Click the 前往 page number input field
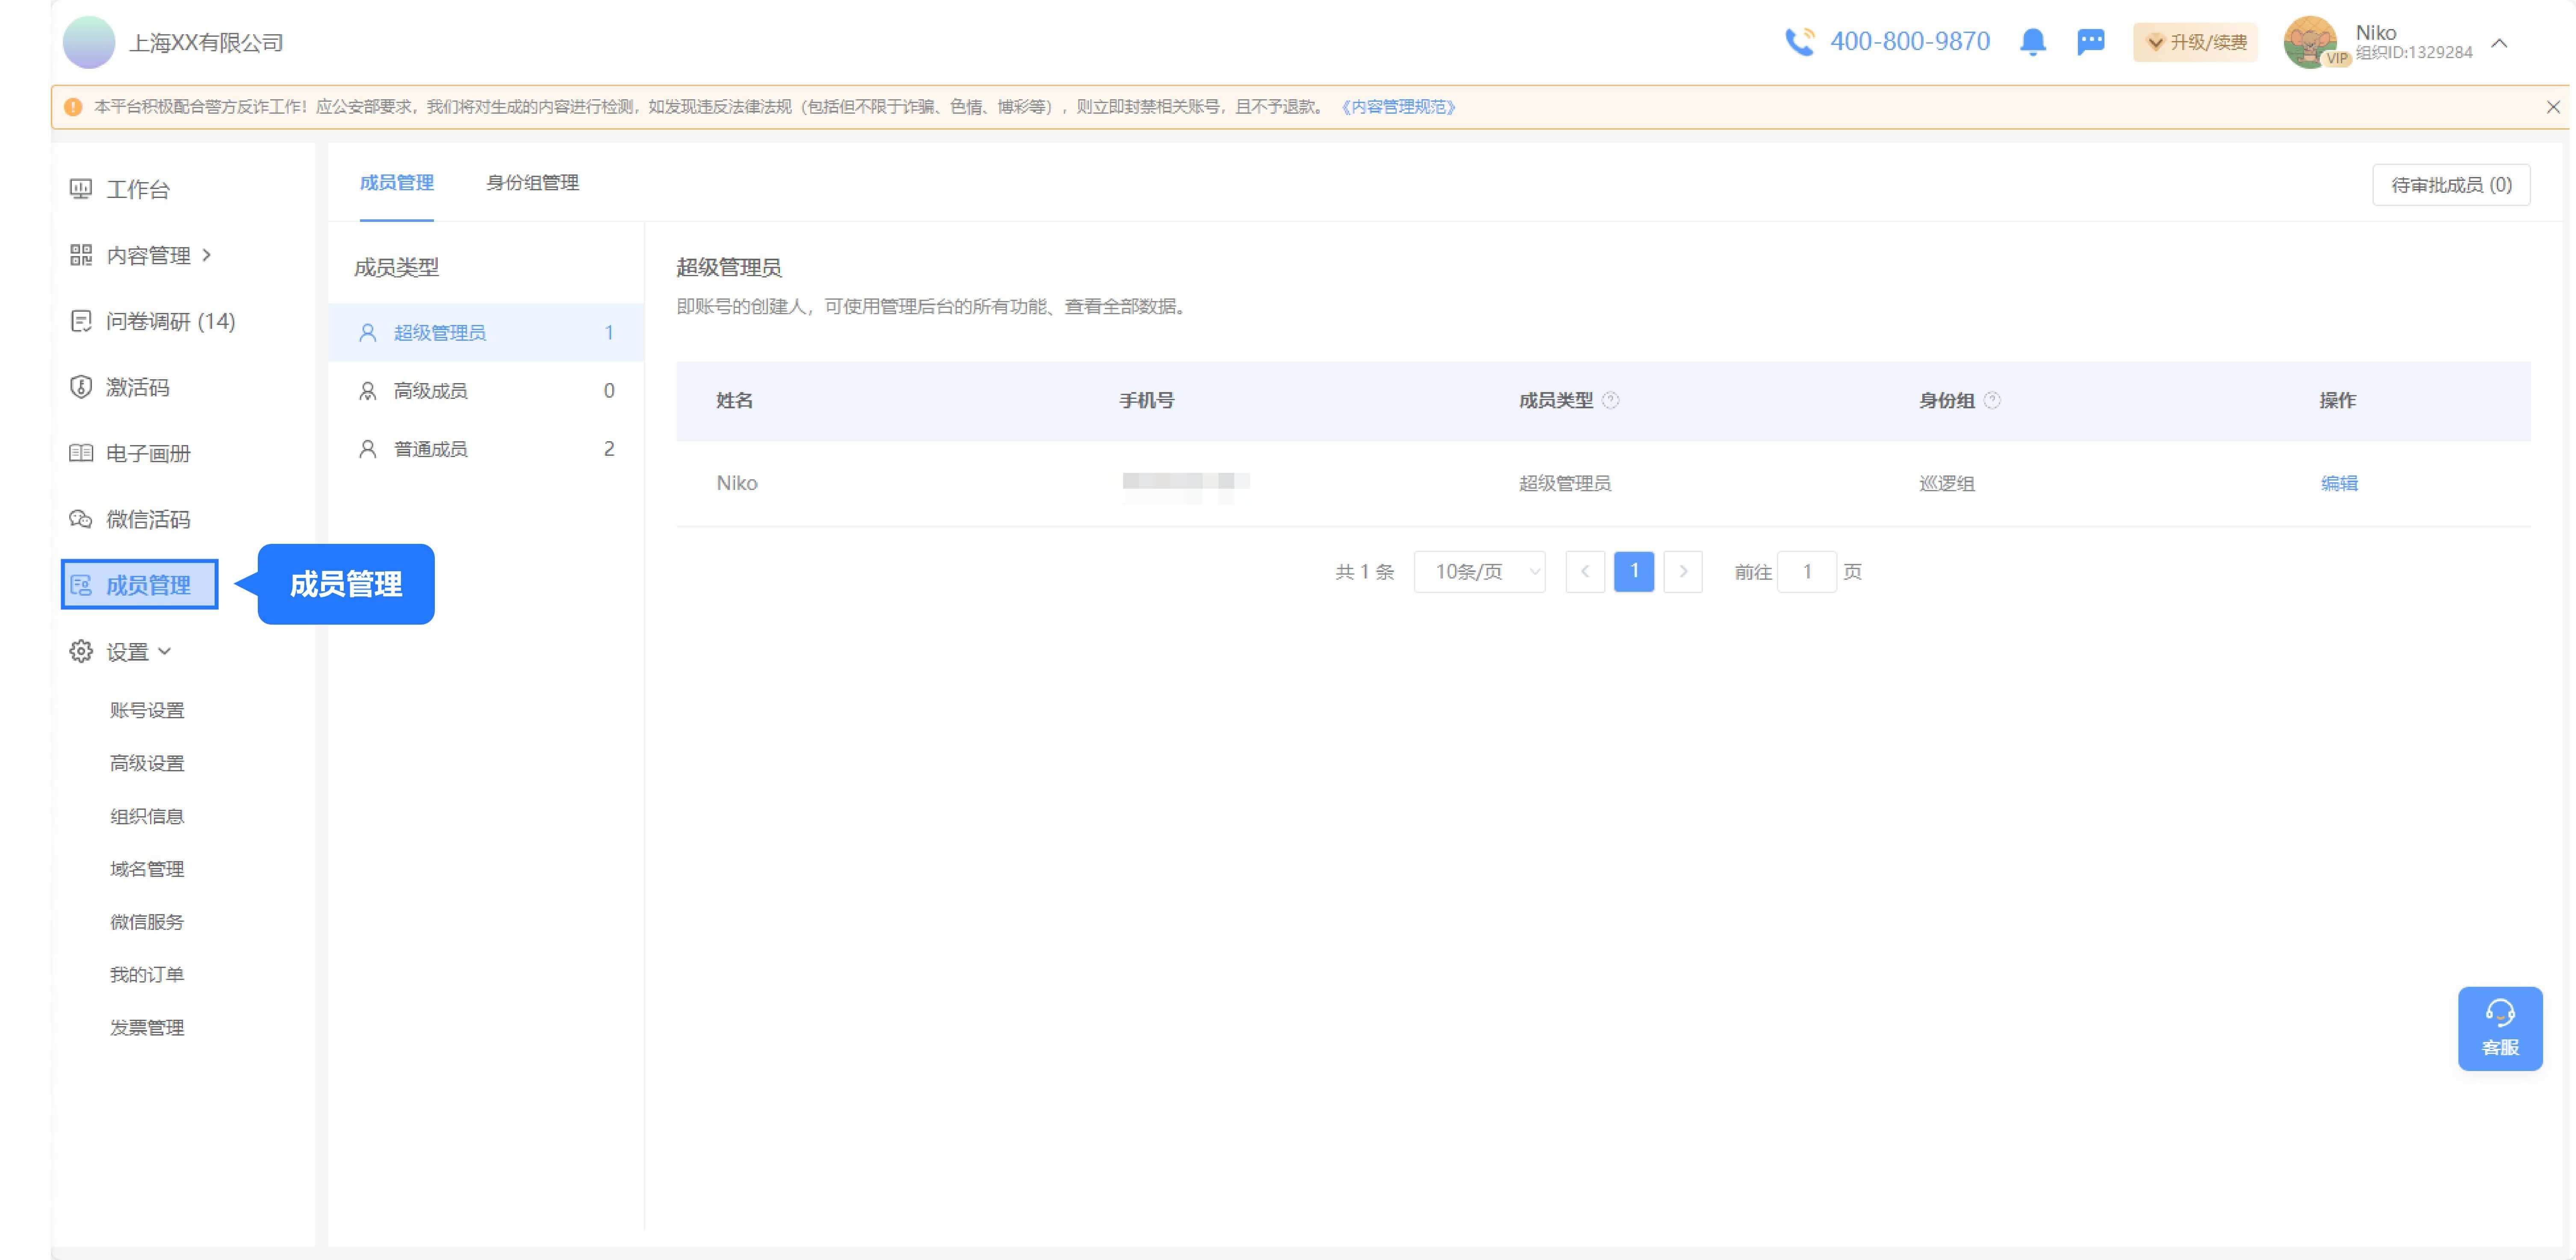The height and width of the screenshot is (1260, 2576). 1806,572
